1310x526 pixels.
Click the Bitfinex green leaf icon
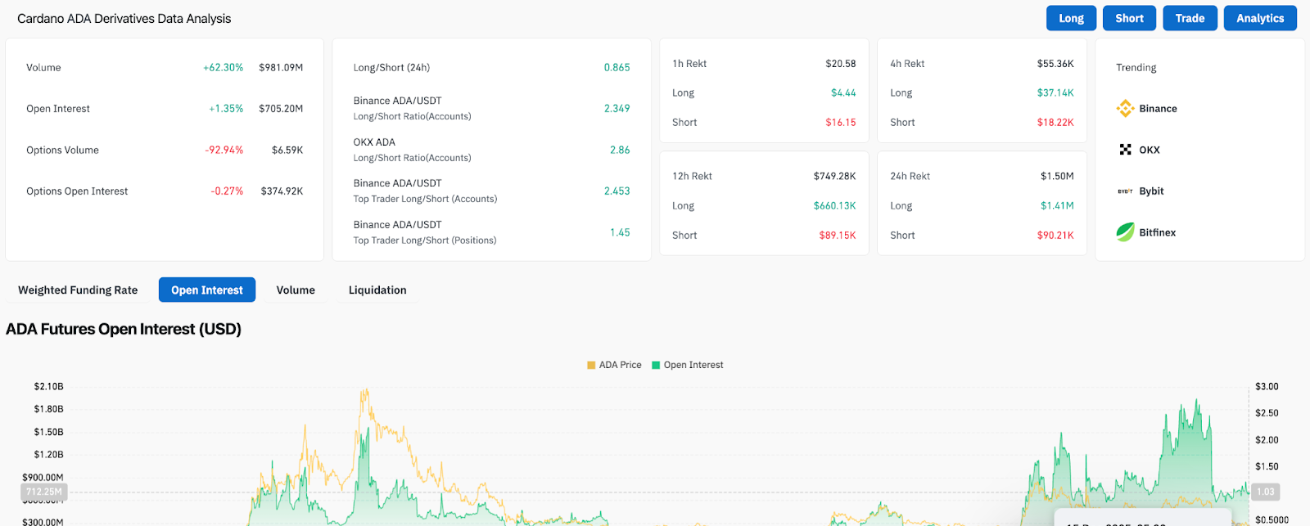pos(1126,232)
